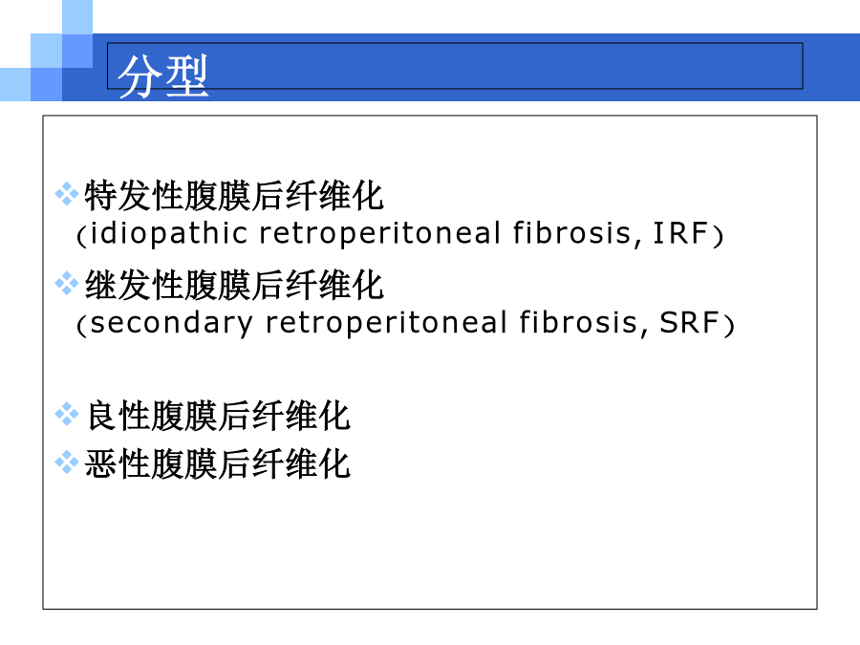
Task: Click the light blue decorative square at top-left
Action: (76, 16)
